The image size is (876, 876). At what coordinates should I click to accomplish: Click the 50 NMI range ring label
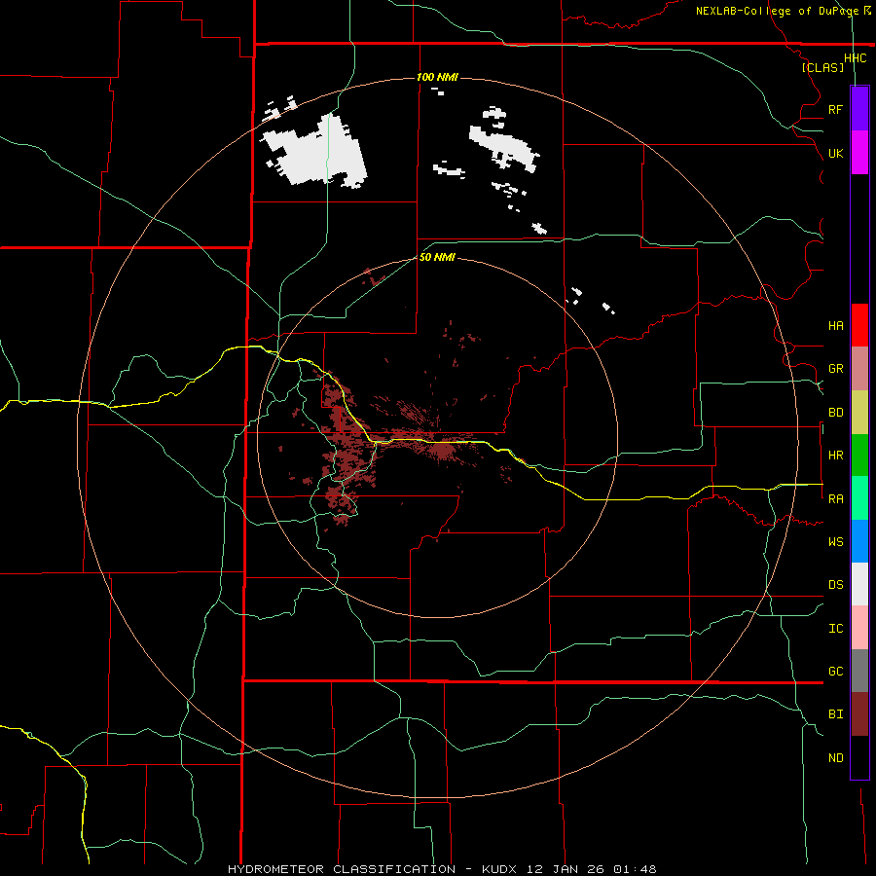click(437, 258)
